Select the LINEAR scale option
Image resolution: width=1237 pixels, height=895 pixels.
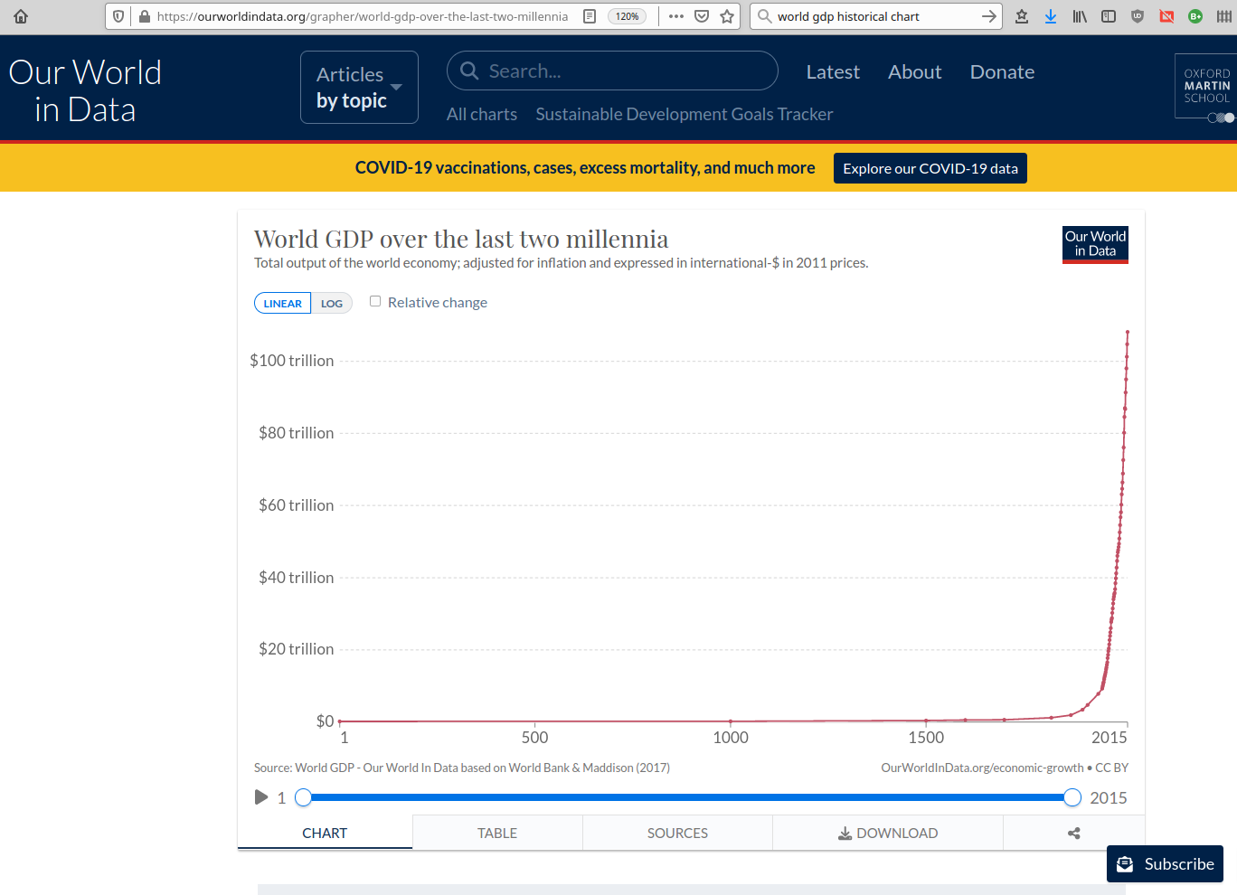[282, 304]
